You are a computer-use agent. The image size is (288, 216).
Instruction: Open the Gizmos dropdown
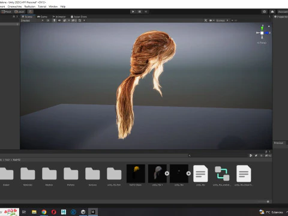(x=222, y=20)
